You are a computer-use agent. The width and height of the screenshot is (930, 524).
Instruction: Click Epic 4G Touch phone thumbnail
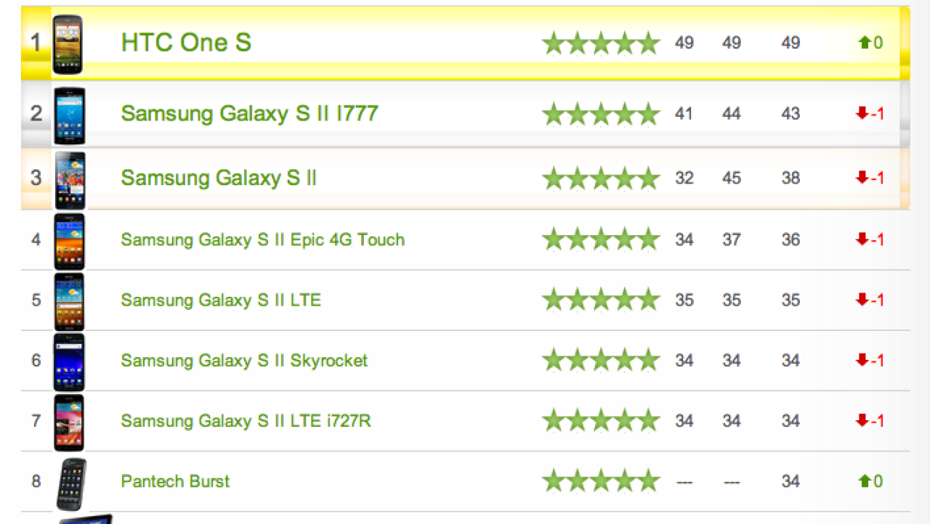point(69,242)
